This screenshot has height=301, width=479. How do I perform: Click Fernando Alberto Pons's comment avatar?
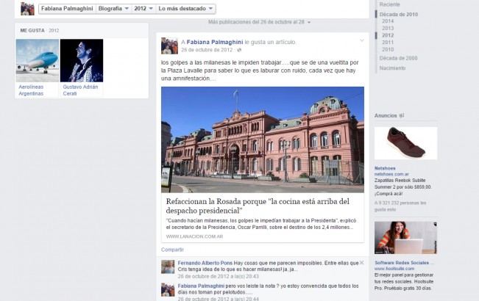[168, 267]
